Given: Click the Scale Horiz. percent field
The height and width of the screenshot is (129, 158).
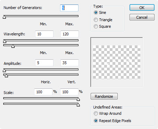Looking at the screenshot, I should 43,92.
